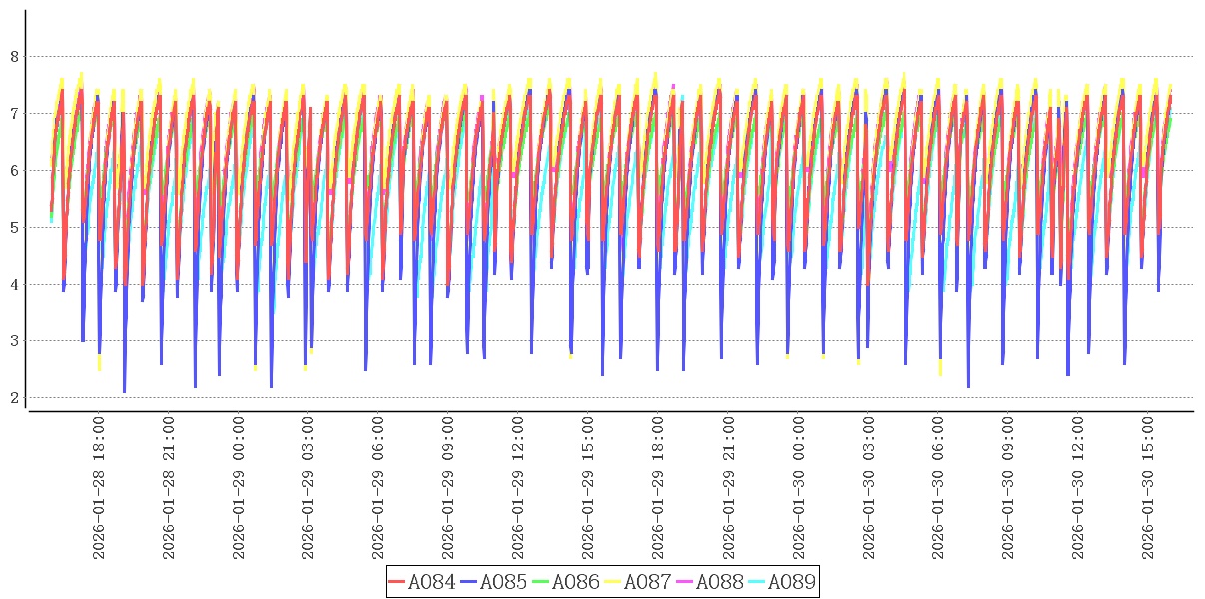Click the 2026-01-28 18:00 x-axis label
The height and width of the screenshot is (599, 1205).
(x=98, y=488)
